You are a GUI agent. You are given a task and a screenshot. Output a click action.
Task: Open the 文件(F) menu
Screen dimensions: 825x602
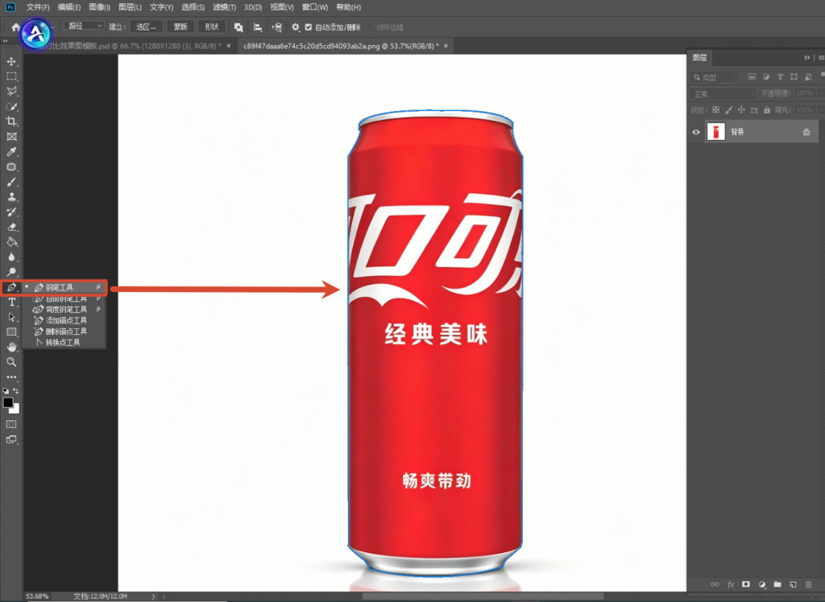(x=38, y=7)
